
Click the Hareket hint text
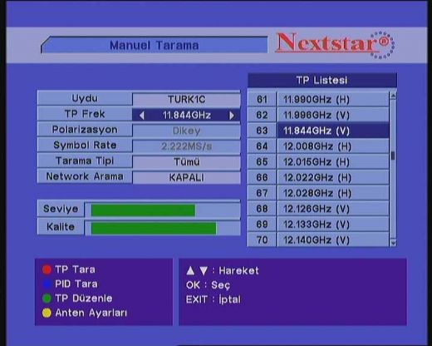238,270
